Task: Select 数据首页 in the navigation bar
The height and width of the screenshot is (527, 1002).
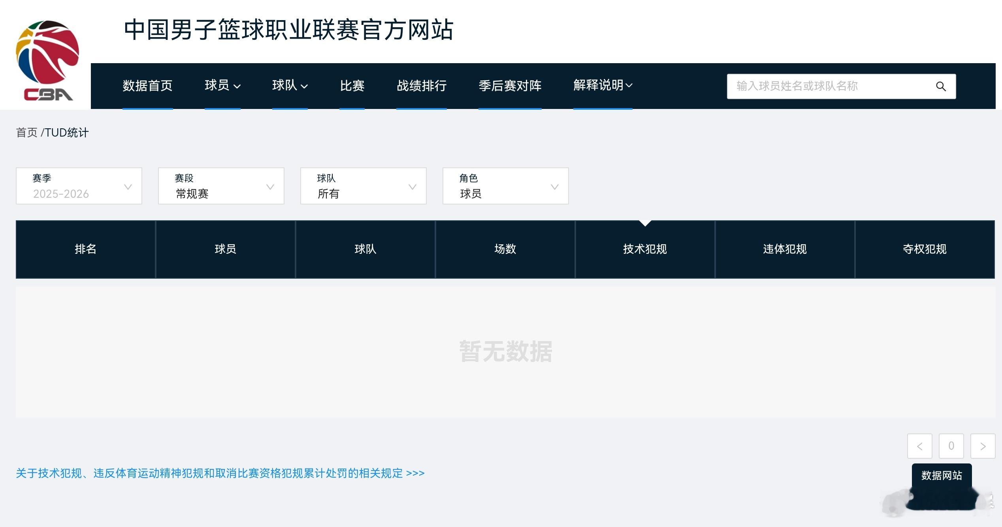Action: pos(148,86)
